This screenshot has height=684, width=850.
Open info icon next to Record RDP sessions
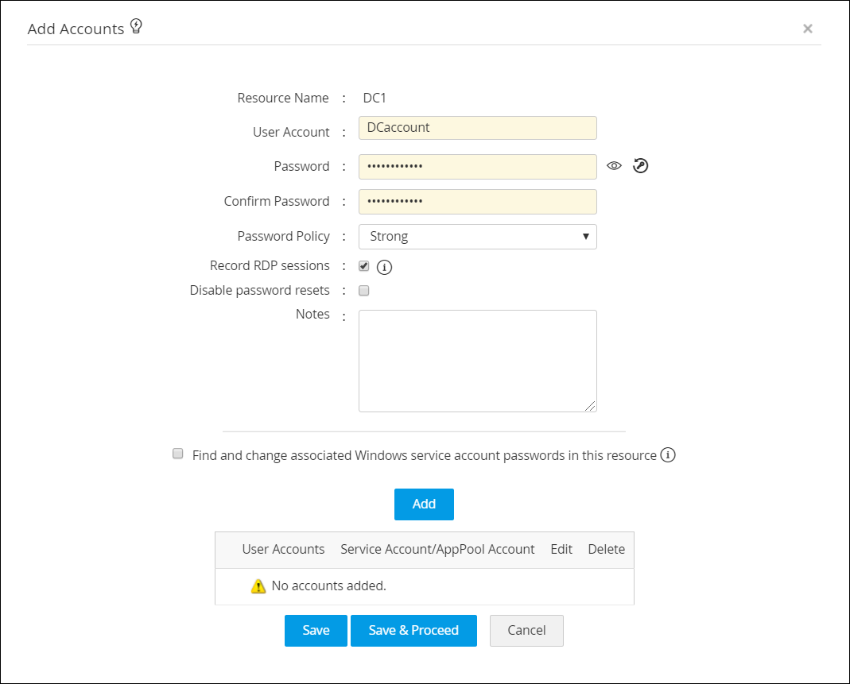tap(385, 267)
